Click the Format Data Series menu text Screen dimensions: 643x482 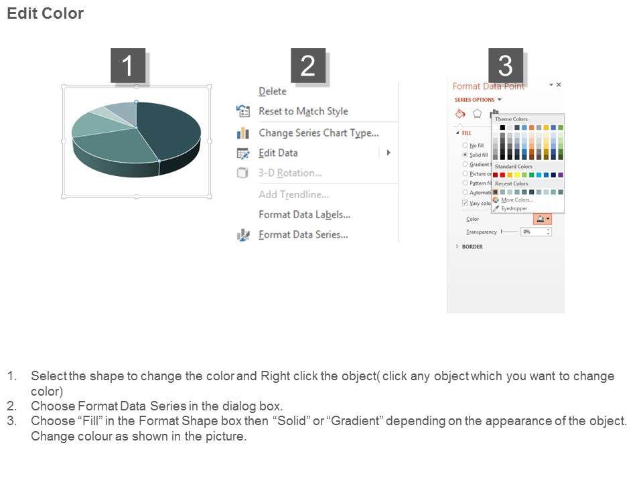(x=303, y=235)
